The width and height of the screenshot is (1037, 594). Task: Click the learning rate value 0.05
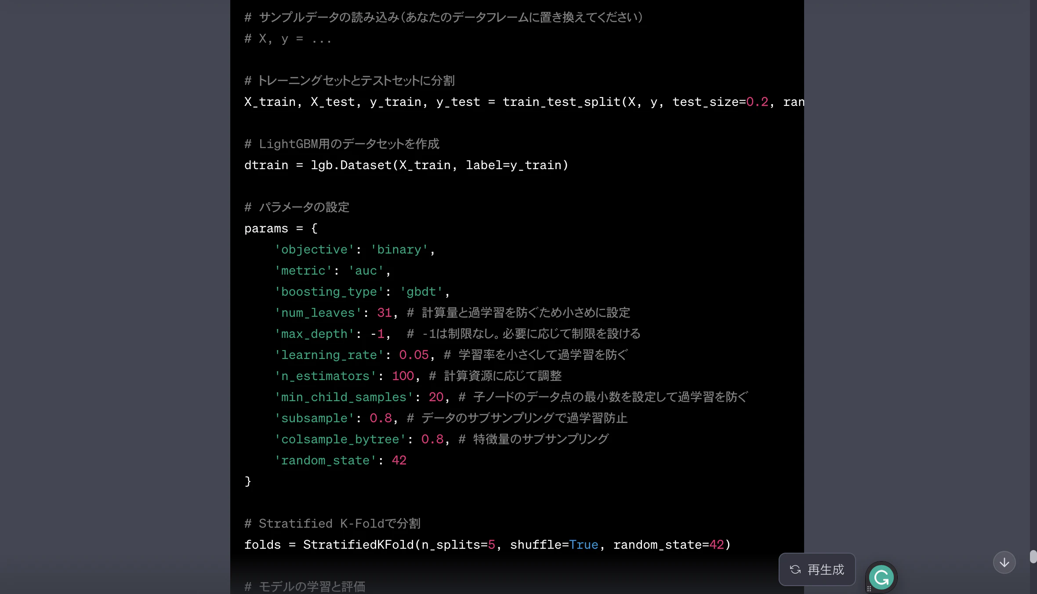413,355
